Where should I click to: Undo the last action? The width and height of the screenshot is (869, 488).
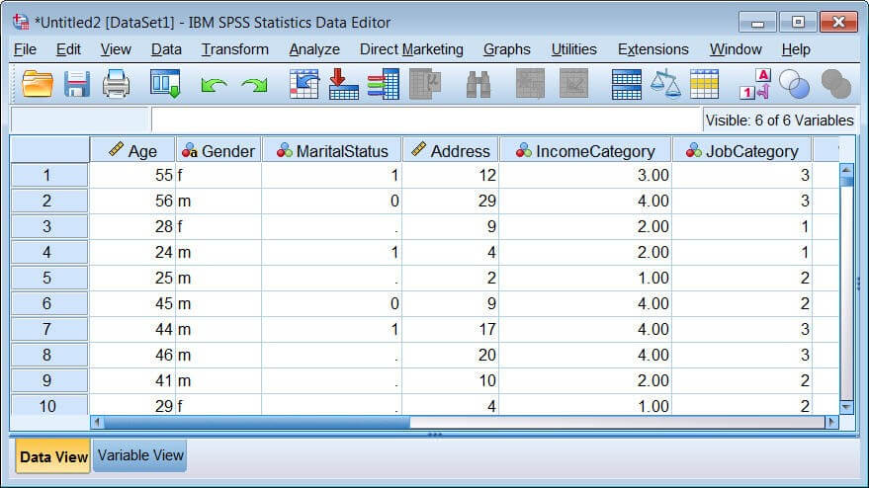pos(214,85)
